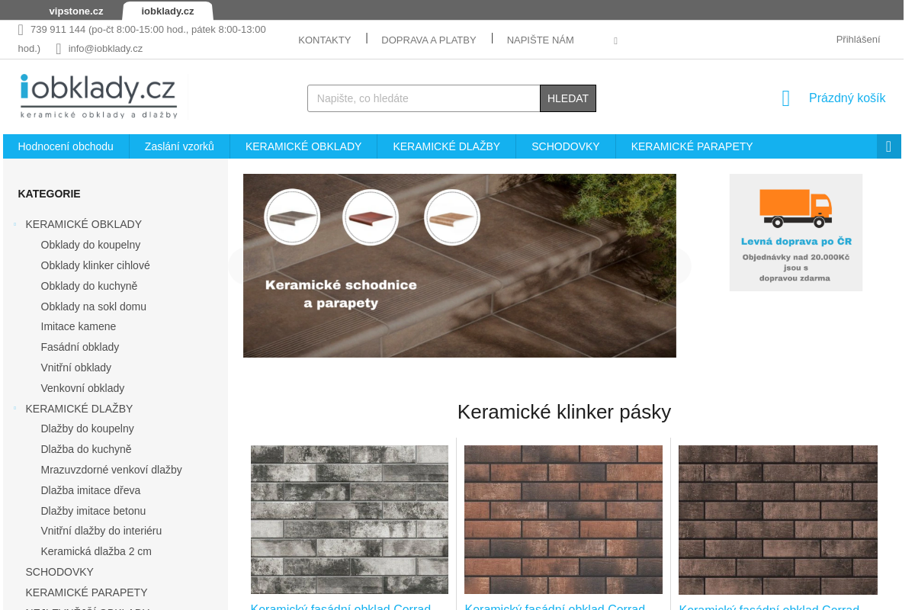Screen dimensions: 915x610
Task: Collapse the SCHODOVKY category in sidebar
Action: [14, 572]
